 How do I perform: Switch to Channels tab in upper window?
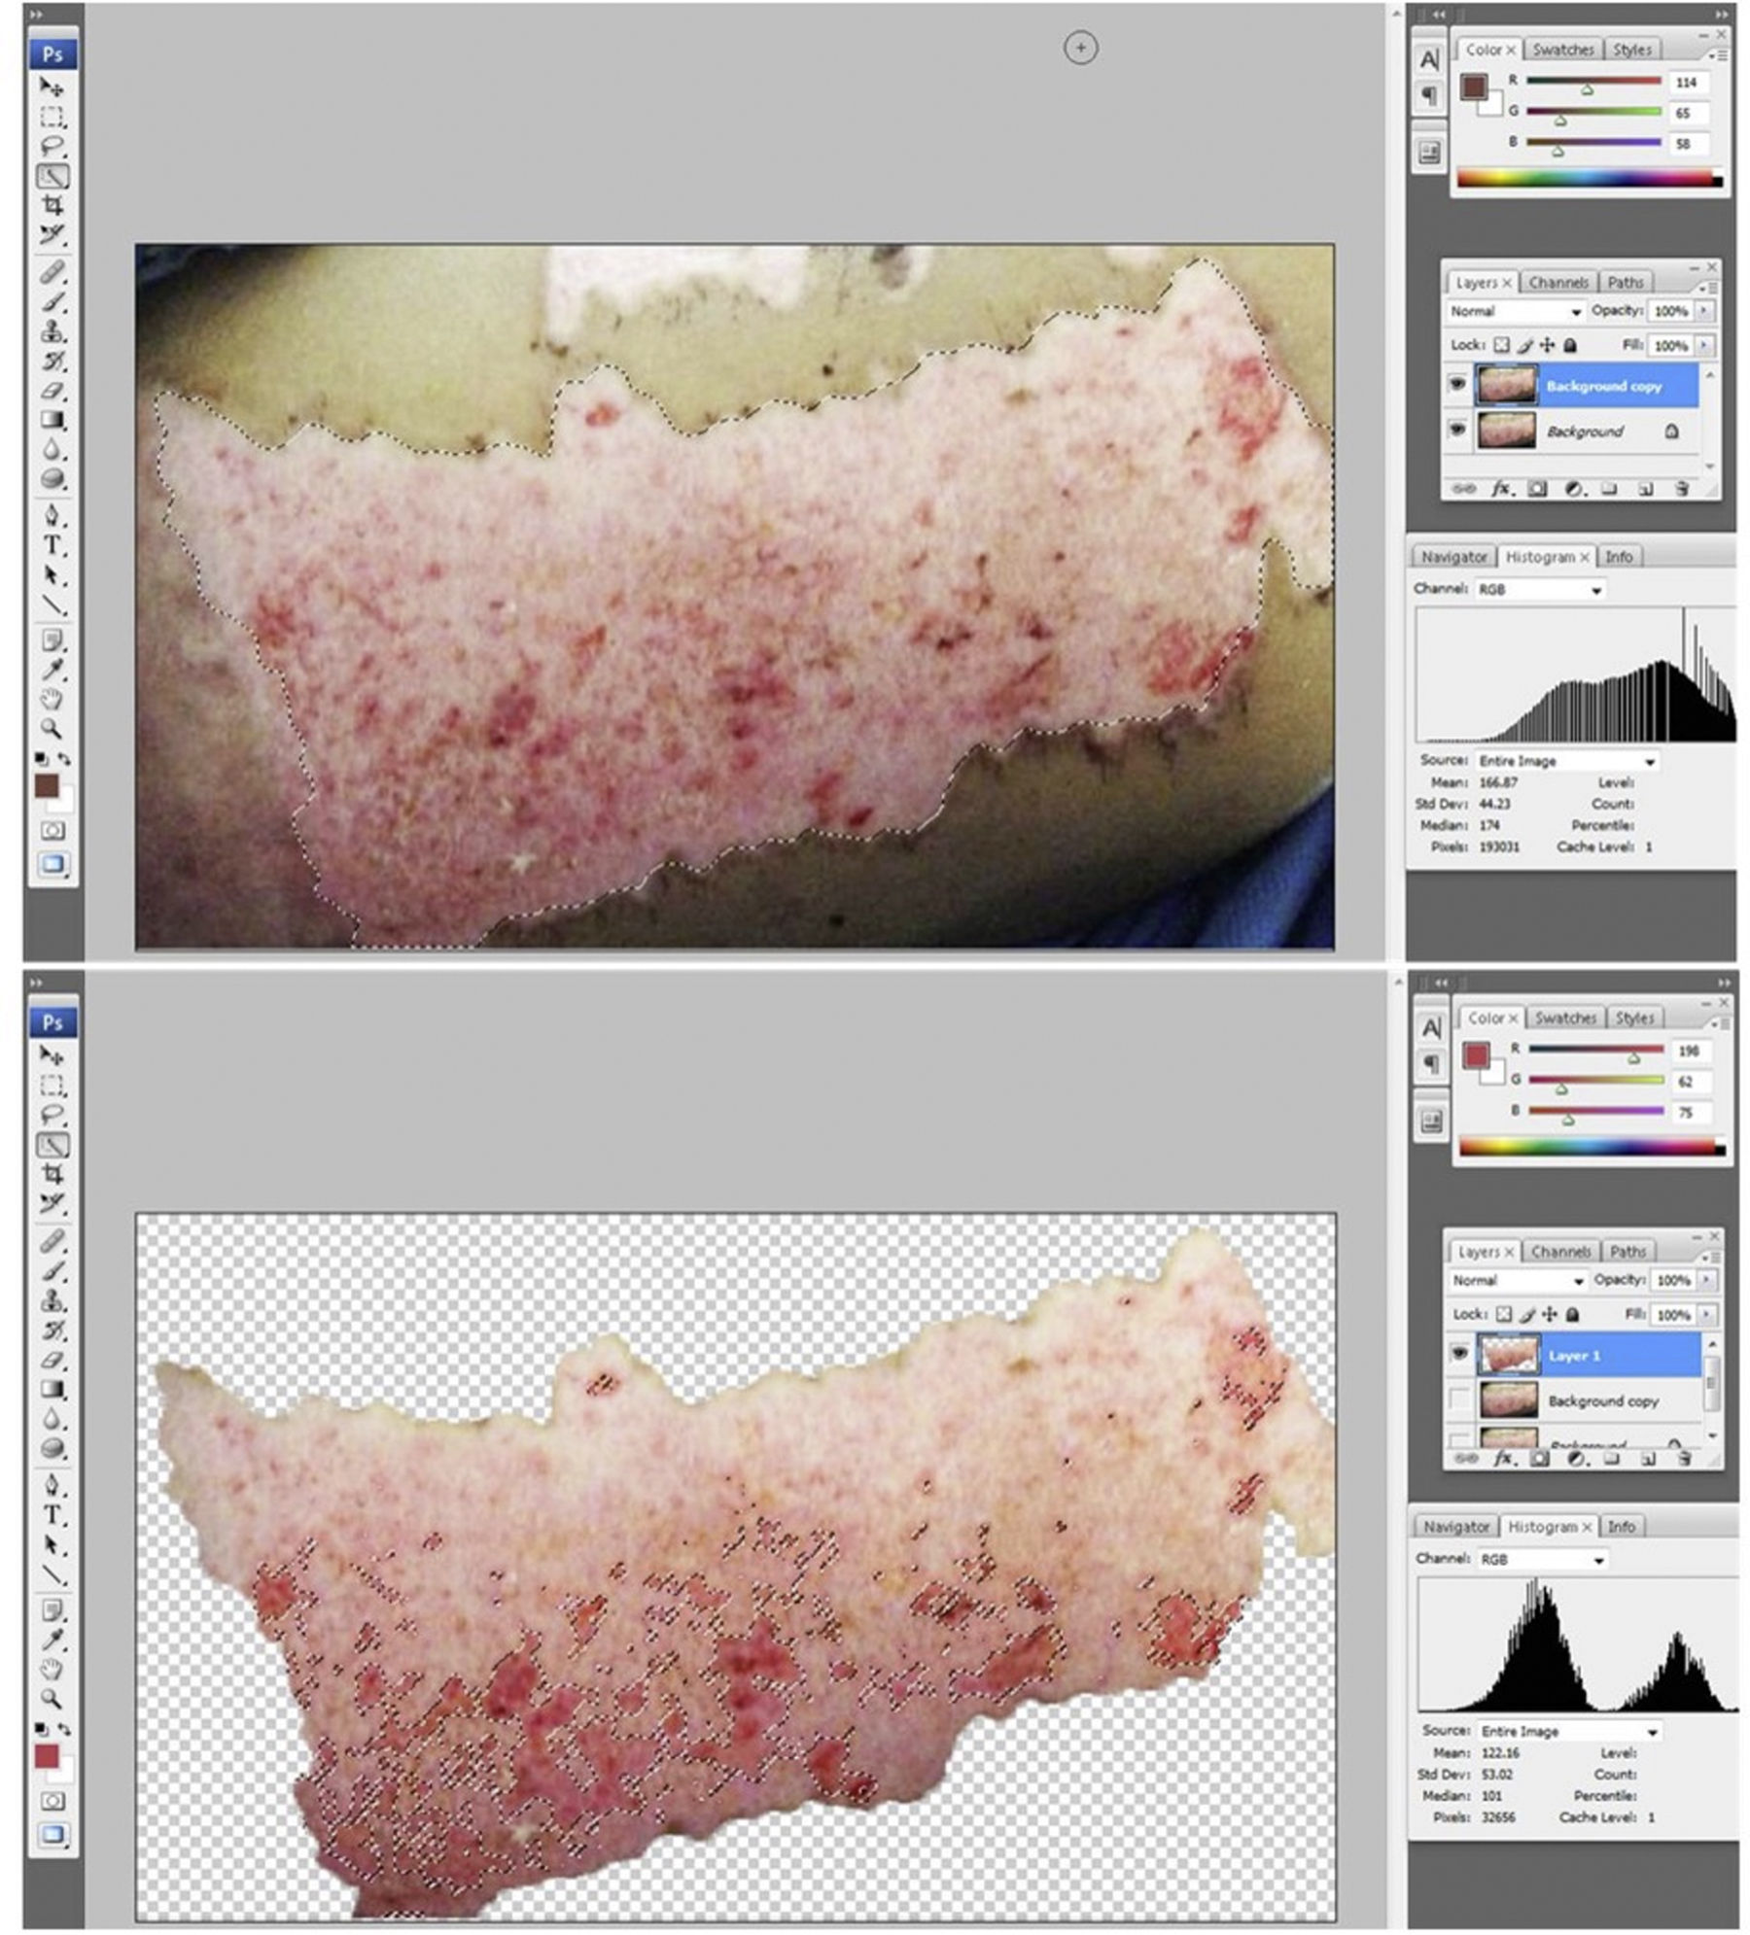[1557, 283]
